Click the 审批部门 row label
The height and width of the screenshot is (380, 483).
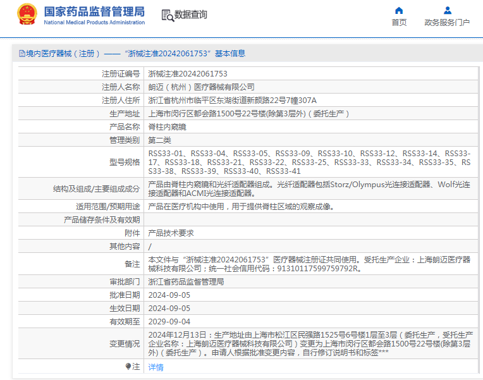[125, 282]
